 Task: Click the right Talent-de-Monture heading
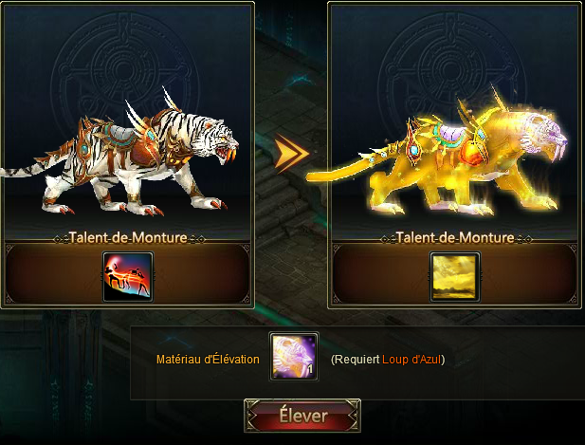coord(455,238)
